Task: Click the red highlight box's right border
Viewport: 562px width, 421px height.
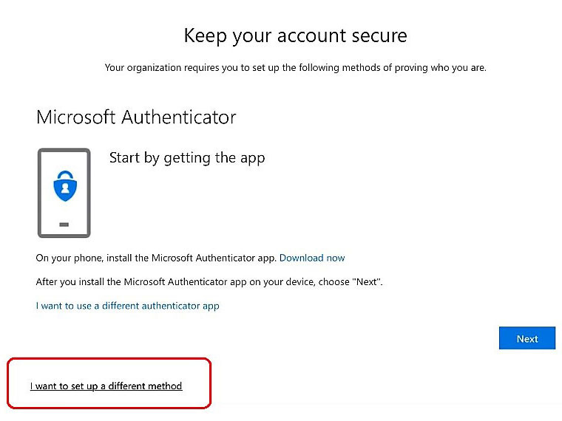Action: 211,383
